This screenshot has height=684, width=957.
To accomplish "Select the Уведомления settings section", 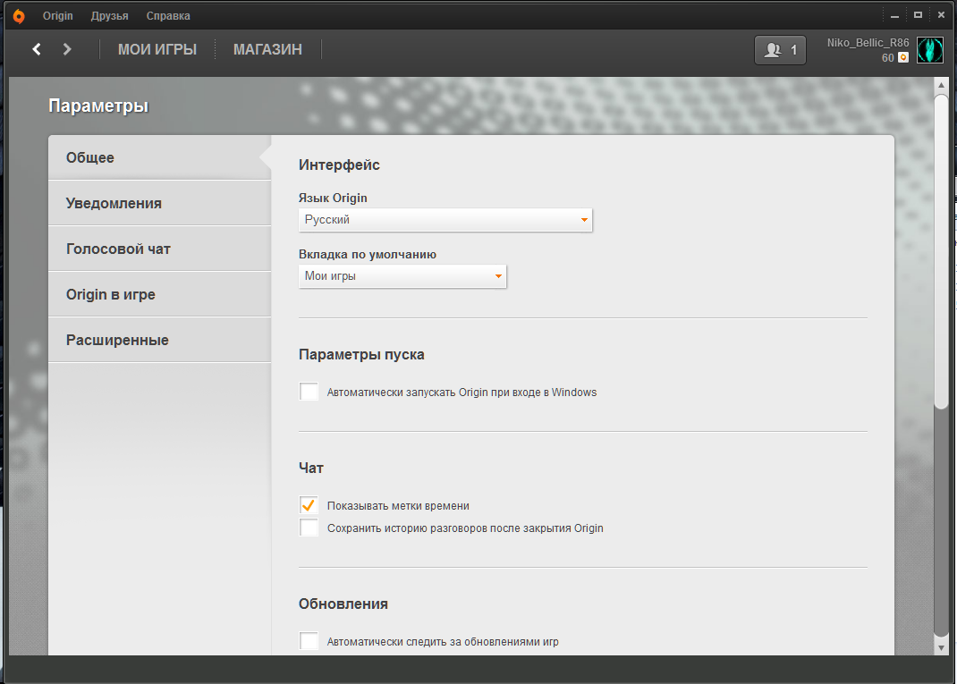I will click(160, 203).
